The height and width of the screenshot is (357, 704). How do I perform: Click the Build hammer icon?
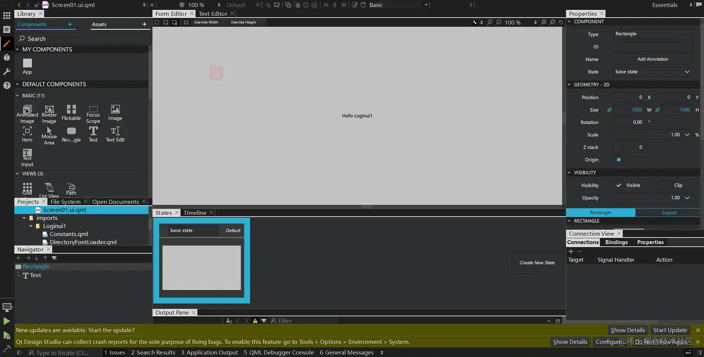[x=7, y=348]
